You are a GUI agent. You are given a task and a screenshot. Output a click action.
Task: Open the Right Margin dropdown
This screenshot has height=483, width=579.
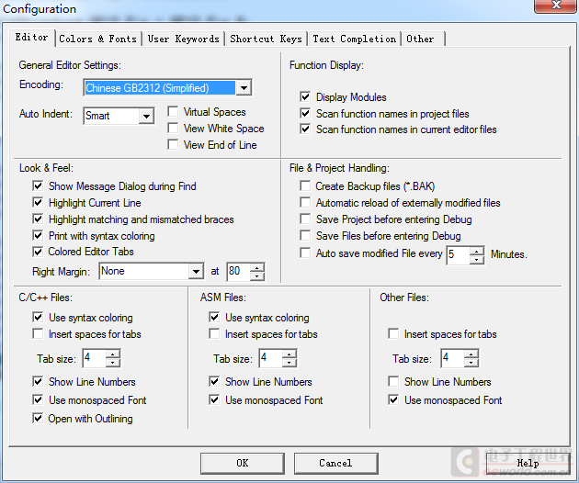196,272
